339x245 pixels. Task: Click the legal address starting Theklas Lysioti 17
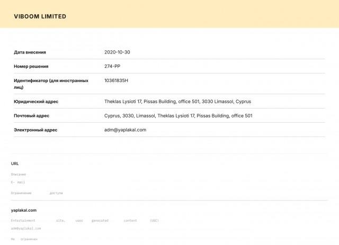pos(178,102)
